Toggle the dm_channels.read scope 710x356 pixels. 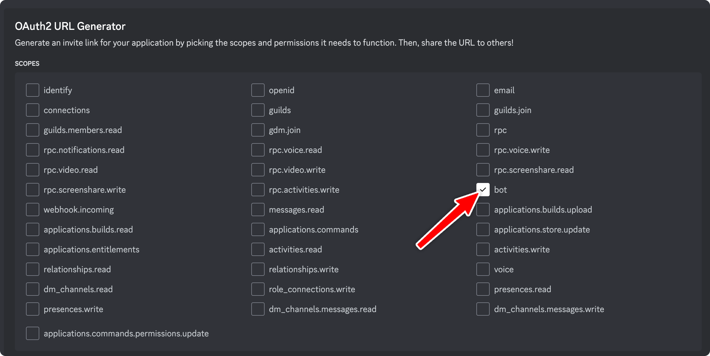(33, 289)
